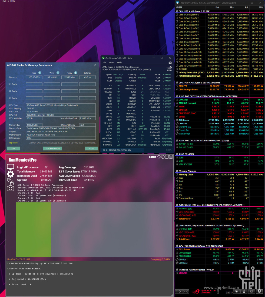This screenshot has height=297, width=265.
Task: Click the info icon next to Copy in AIDA64
Action: (75, 73)
